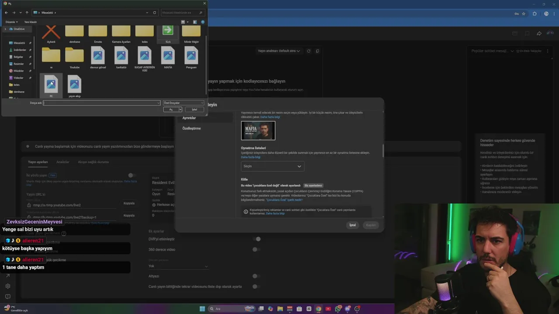Toggle the İki yönlü yayın switch
Screen dimensions: 559x314
click(x=131, y=175)
